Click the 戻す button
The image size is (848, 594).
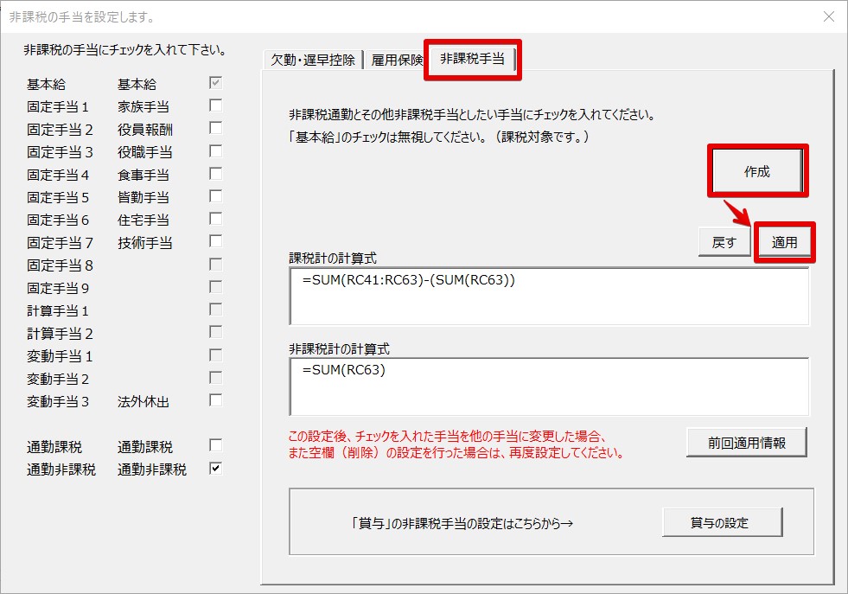pos(724,242)
